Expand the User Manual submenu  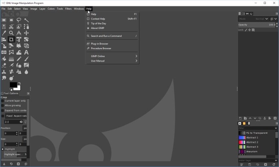[112, 61]
